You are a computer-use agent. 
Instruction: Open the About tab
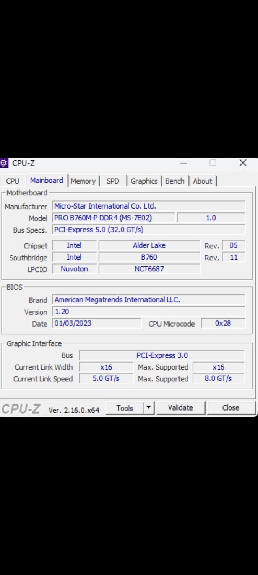[x=203, y=181]
